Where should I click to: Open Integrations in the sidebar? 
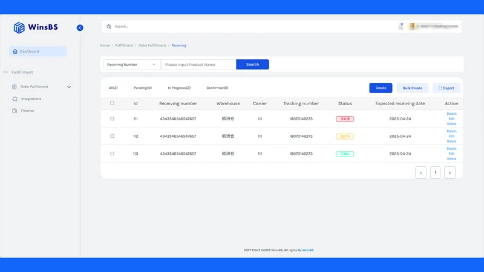click(31, 99)
